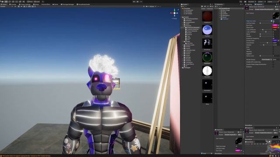Click Edit button beside top Inspector shader

point(276,9)
